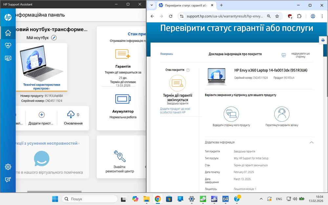Open 'Відвідати сторінку мого продукту' icon
This screenshot has width=328, height=205.
231,114
